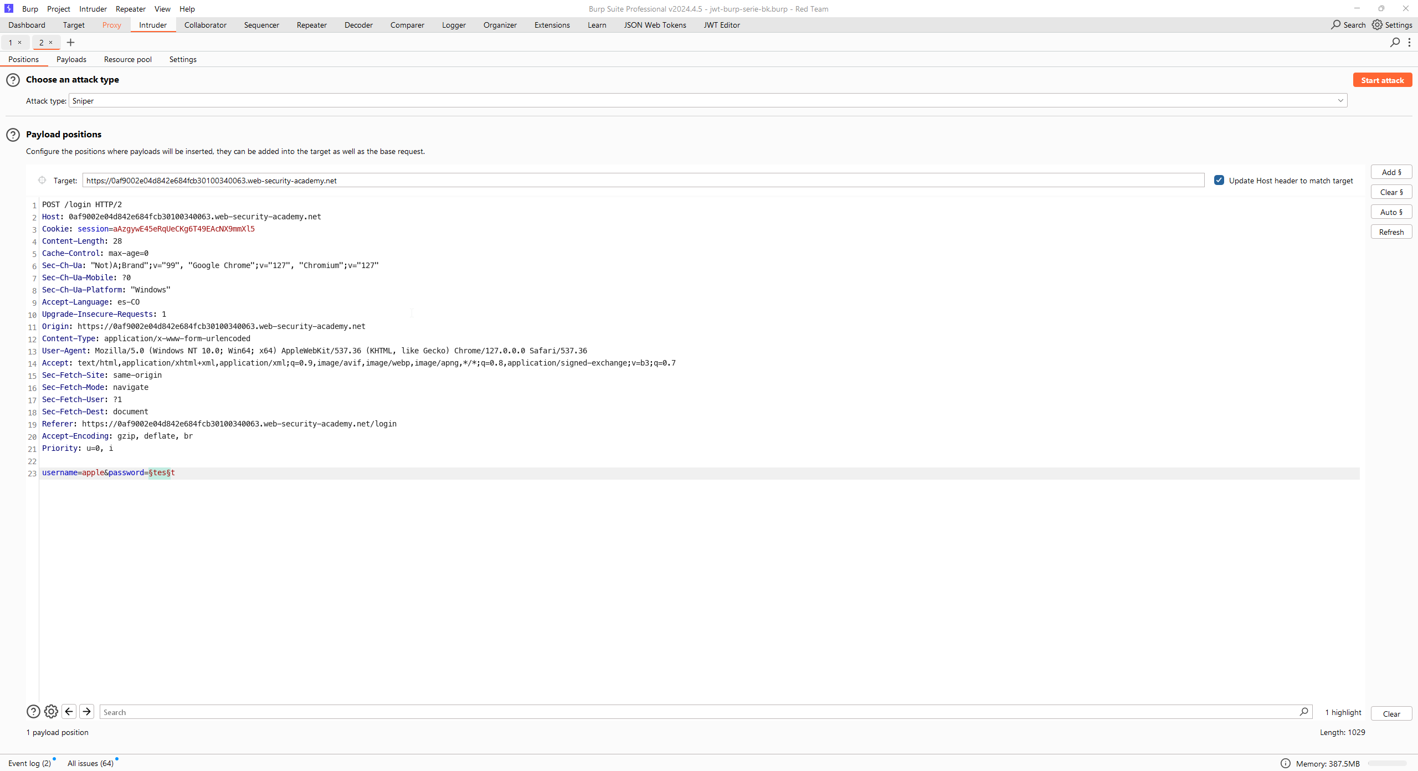Screen dimensions: 1418x771
Task: Toggle Update Host header to match target
Action: [x=1219, y=180]
